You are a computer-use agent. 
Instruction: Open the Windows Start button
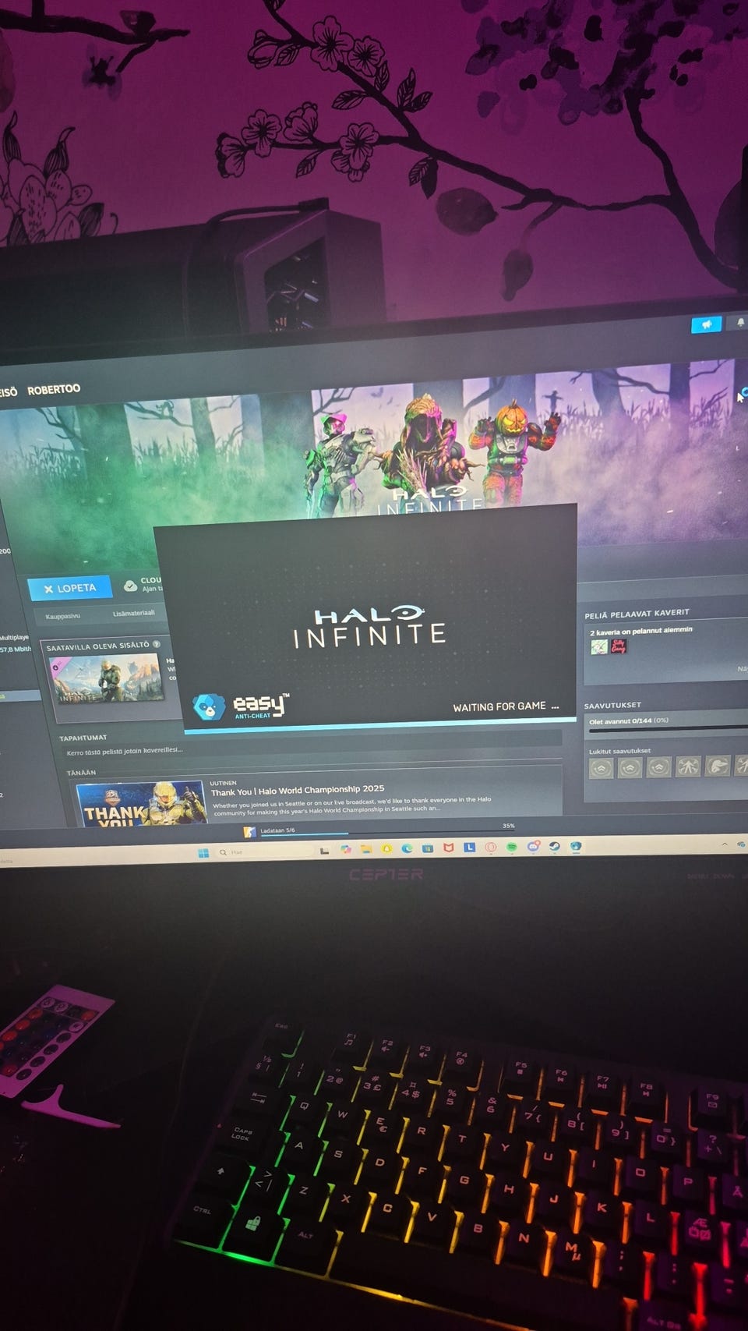tap(203, 853)
